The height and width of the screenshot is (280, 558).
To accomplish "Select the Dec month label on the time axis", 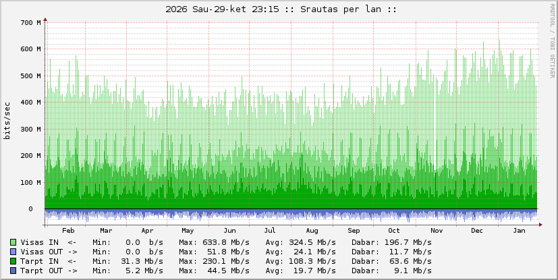I will click(477, 231).
